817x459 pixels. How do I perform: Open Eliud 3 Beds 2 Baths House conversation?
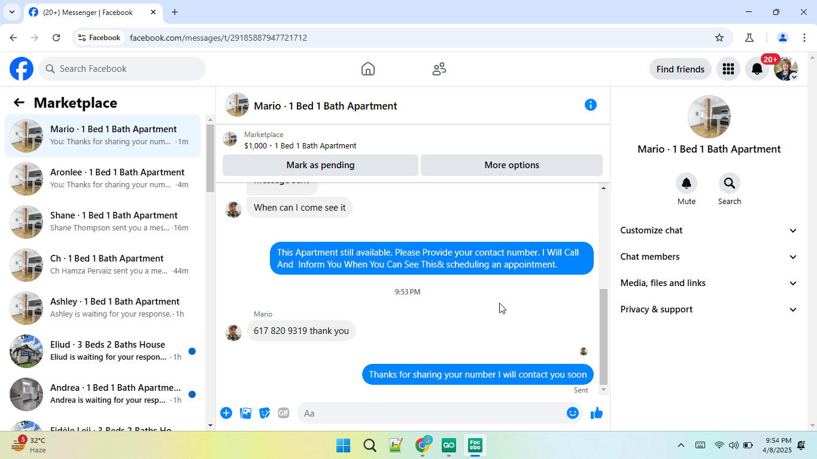102,351
